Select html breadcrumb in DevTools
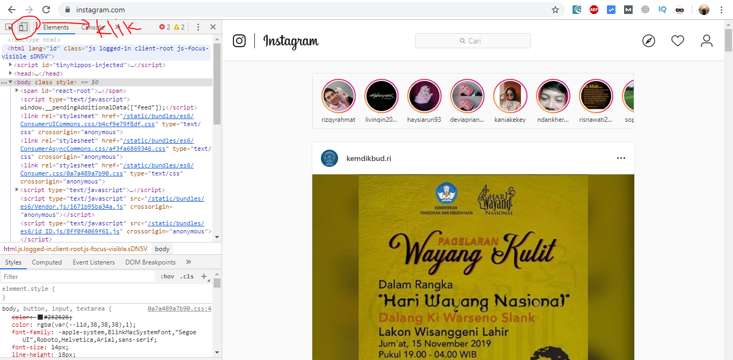Viewport: 733px width, 360px height. point(75,249)
